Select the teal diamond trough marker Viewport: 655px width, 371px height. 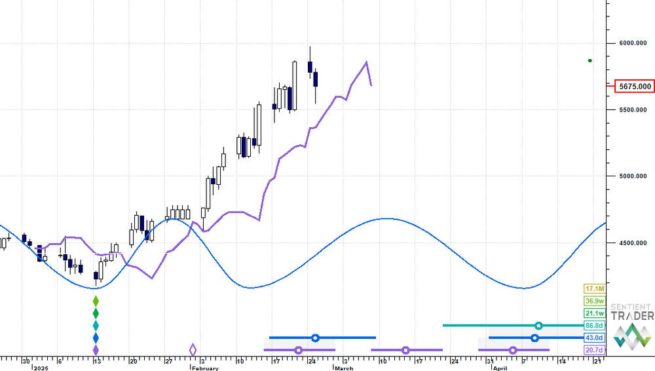[x=96, y=325]
